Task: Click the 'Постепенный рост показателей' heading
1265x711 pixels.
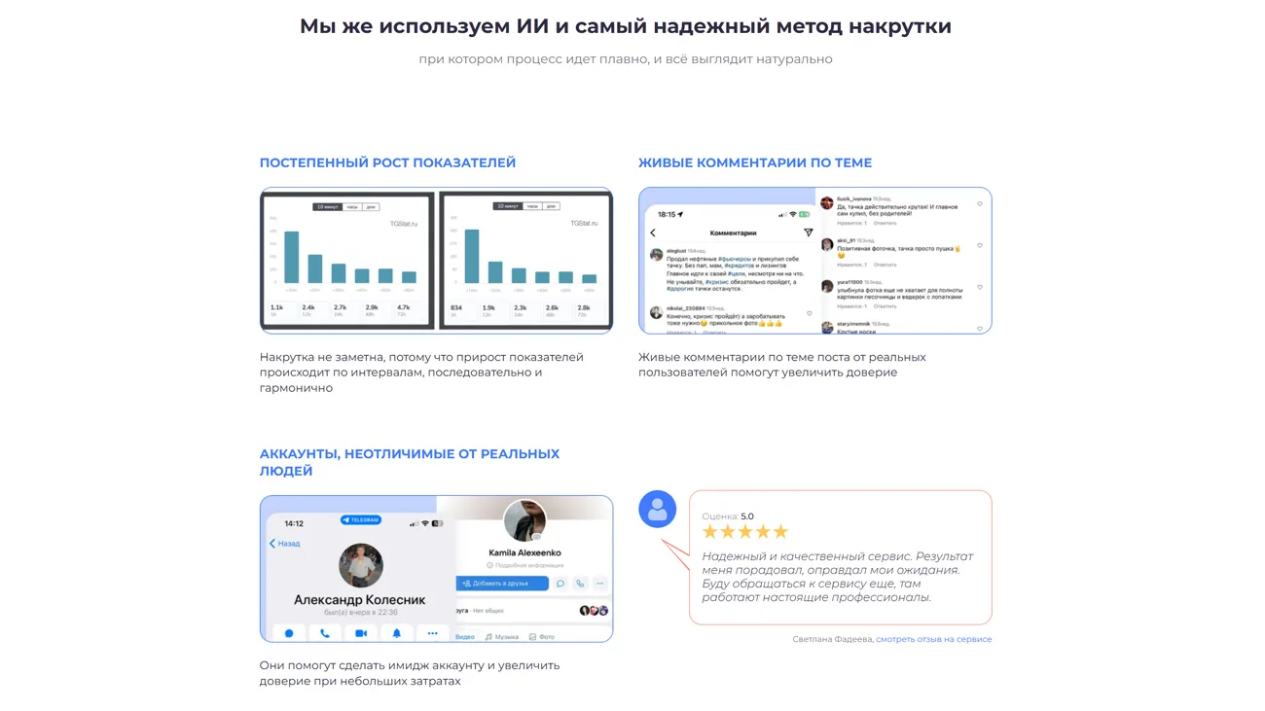Action: coord(387,162)
